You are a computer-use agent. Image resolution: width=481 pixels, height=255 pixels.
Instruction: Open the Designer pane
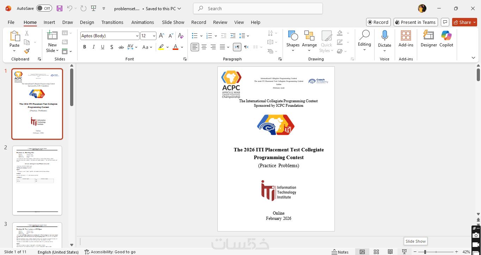[429, 39]
